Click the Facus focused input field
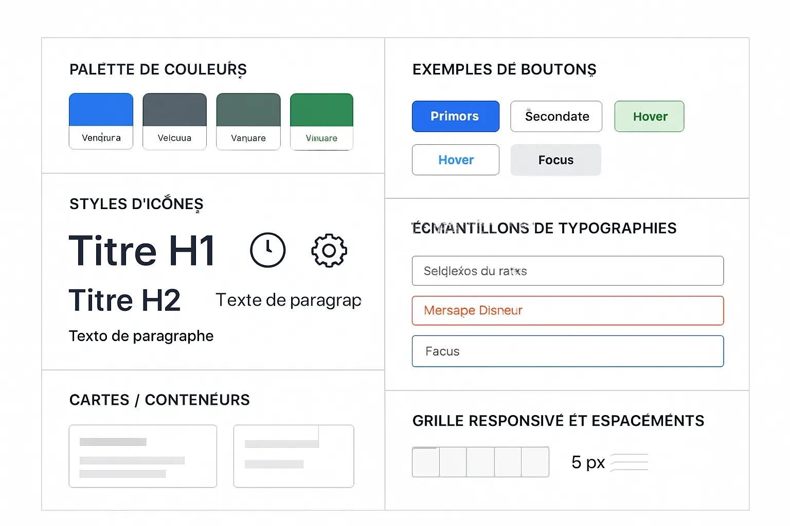Viewport: 790px width, 526px height. [567, 351]
